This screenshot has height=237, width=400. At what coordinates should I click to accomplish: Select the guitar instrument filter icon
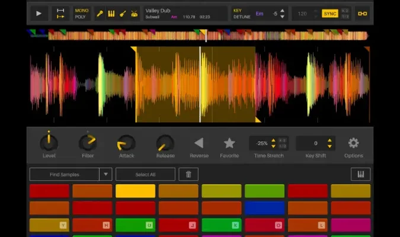point(123,14)
